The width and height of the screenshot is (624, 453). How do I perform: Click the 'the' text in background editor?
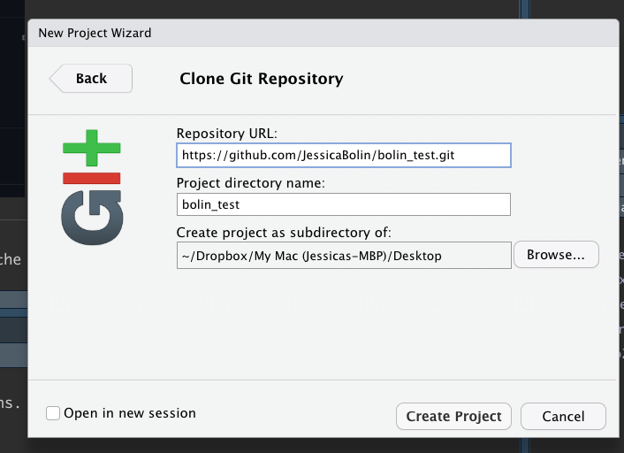coord(11,259)
